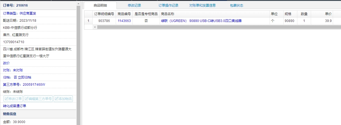Click the phone number 13709014710
This screenshot has width=341, height=125.
tap(13, 42)
